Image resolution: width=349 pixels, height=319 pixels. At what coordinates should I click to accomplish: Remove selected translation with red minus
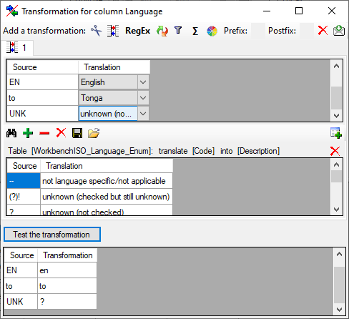(x=44, y=133)
